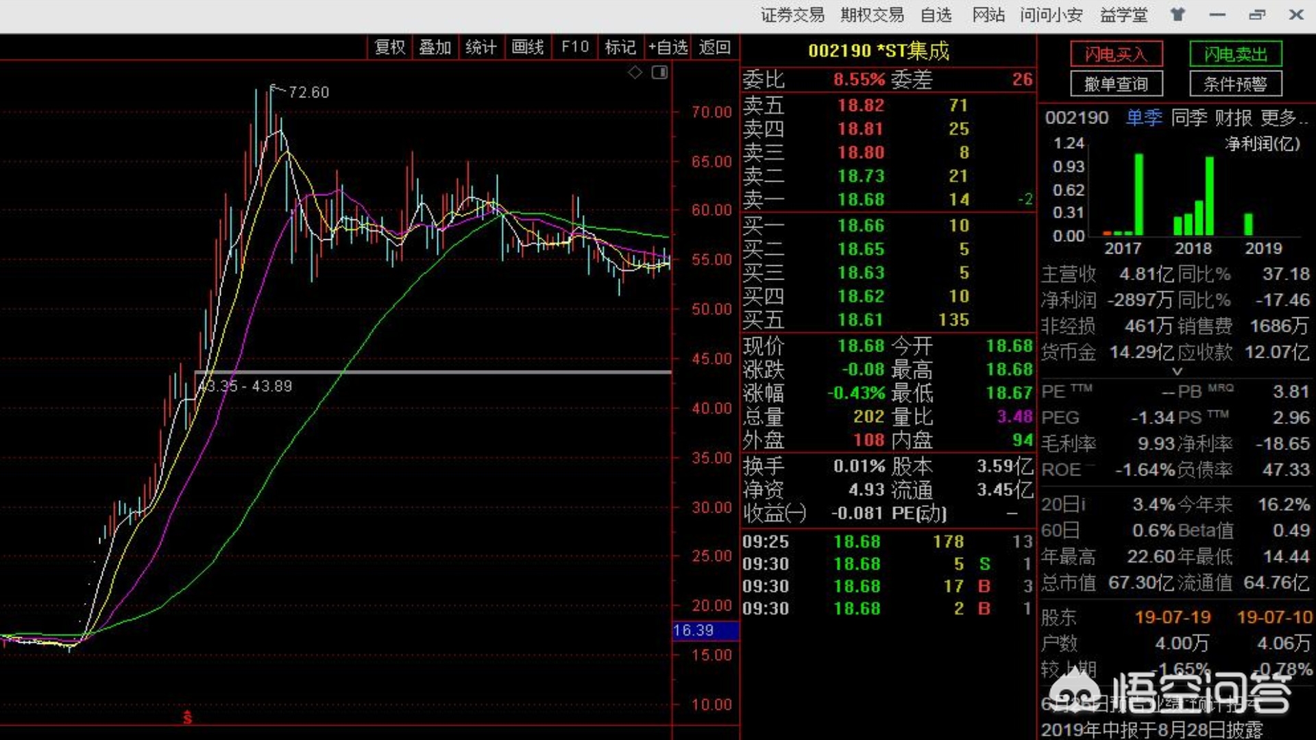Click the 叠加 overlay button
Screen dimensions: 1316x740
click(x=435, y=47)
